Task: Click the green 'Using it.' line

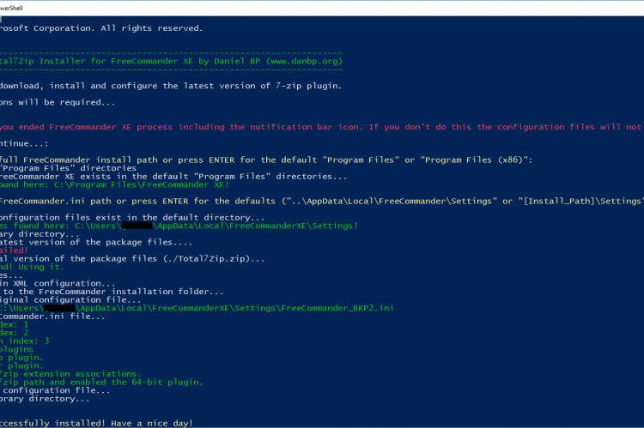Action: (32, 267)
